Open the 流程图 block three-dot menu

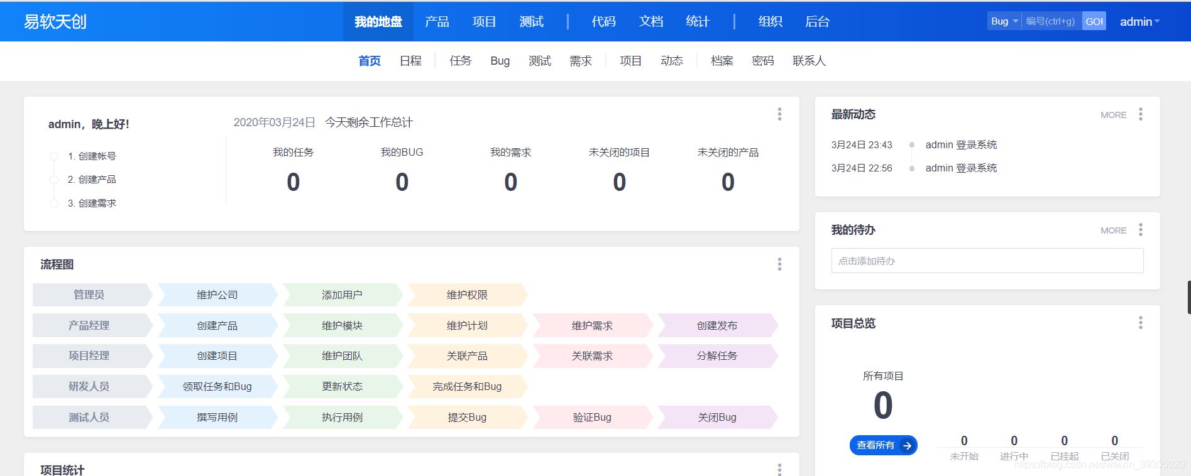[779, 264]
